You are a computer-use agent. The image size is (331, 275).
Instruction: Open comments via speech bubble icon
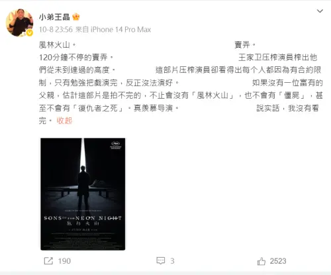click(161, 261)
